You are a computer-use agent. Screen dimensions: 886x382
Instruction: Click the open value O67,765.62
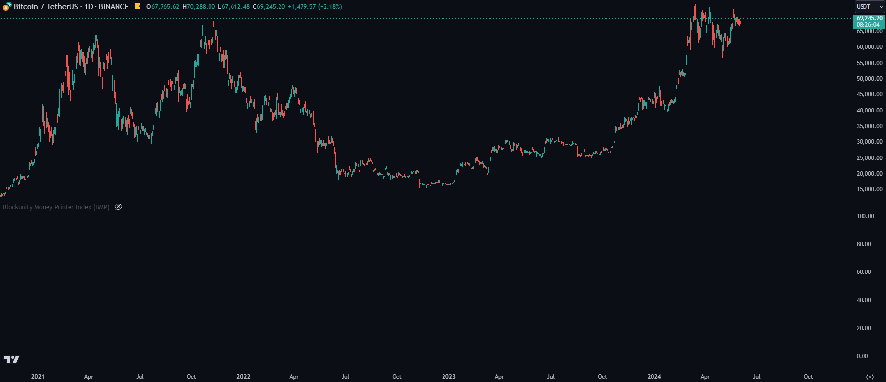(163, 7)
